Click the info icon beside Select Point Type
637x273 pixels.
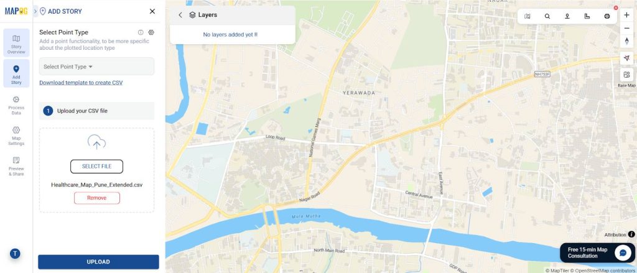point(141,32)
